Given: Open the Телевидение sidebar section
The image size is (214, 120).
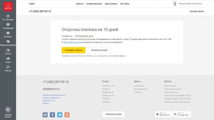Looking at the screenshot, I should point(8,26).
